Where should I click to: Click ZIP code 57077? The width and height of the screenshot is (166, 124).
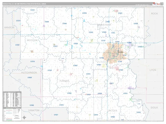click(x=112, y=83)
